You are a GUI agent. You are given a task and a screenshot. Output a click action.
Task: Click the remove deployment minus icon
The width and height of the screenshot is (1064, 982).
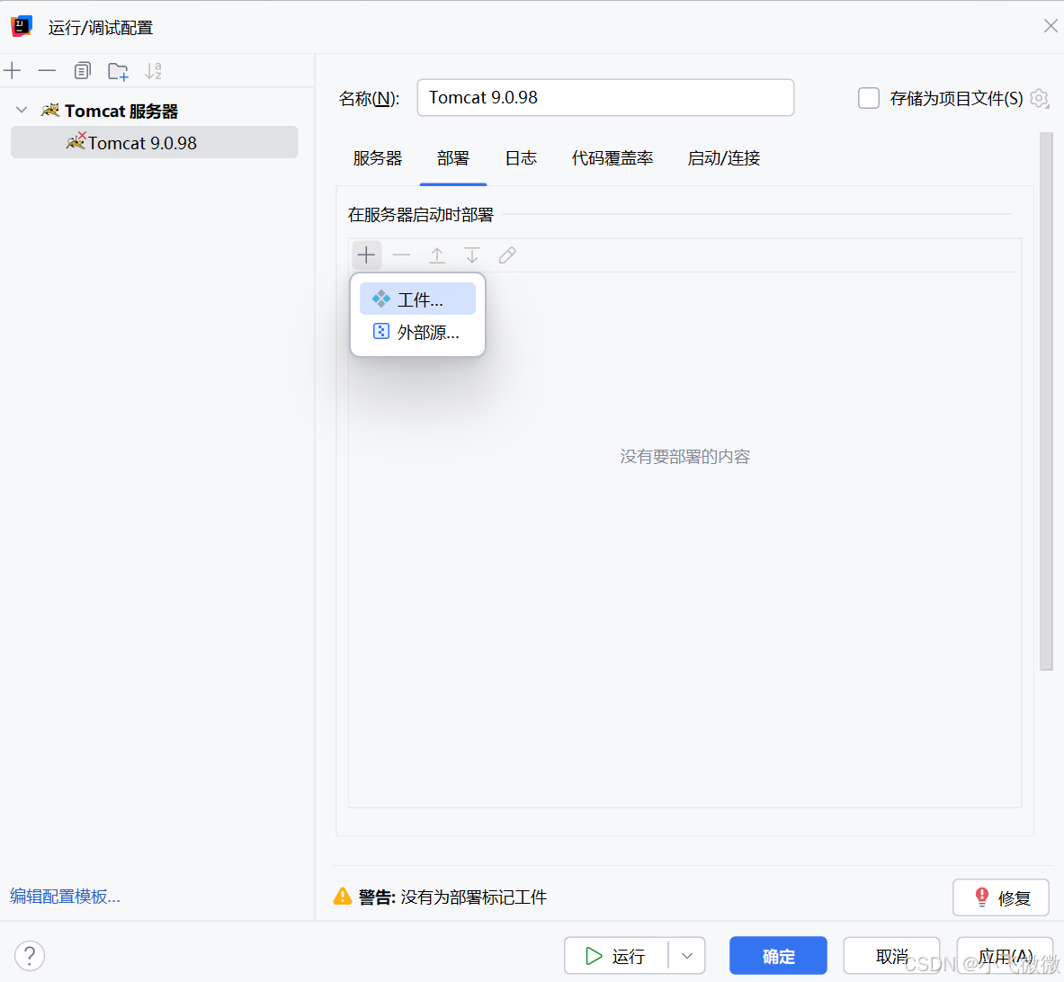point(402,255)
